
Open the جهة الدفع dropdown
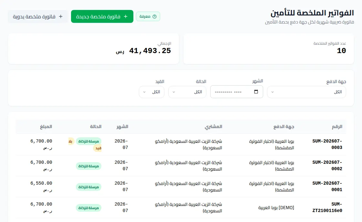[306, 92]
